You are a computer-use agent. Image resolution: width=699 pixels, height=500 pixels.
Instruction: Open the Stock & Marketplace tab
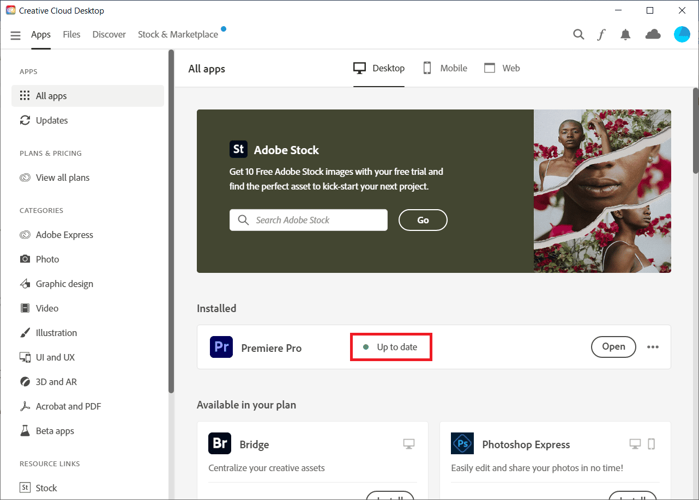click(178, 34)
